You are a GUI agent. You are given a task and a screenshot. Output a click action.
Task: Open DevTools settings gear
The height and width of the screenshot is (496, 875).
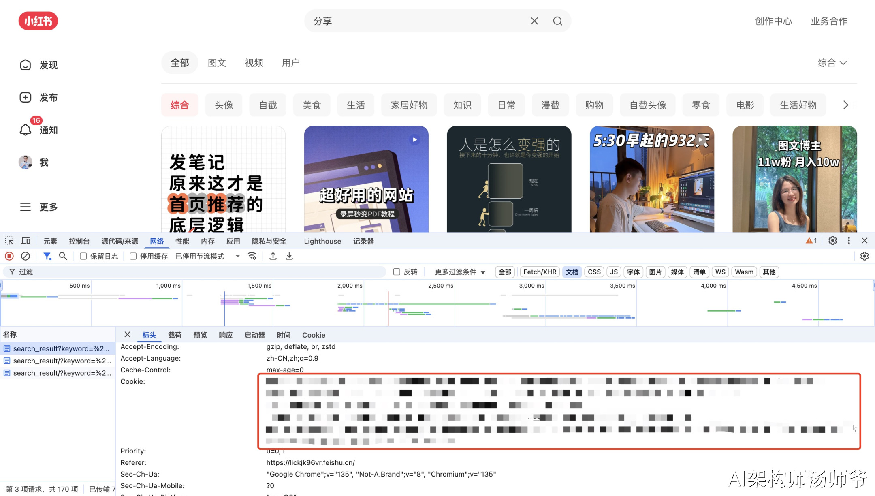tap(832, 241)
